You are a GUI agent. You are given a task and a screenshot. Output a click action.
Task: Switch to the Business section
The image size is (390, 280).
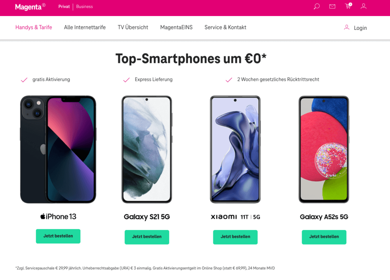pos(84,7)
